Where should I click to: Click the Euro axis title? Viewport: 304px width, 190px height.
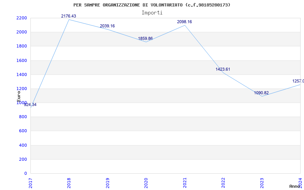(x=18, y=96)
